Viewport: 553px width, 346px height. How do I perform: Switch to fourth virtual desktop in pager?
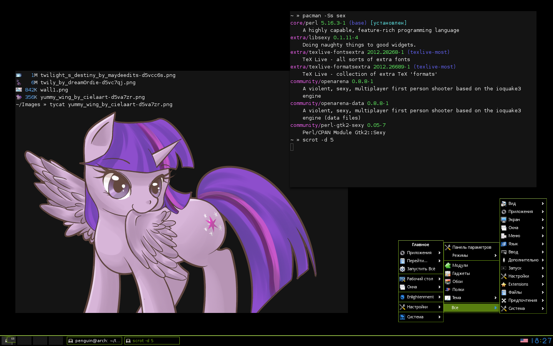pos(56,340)
